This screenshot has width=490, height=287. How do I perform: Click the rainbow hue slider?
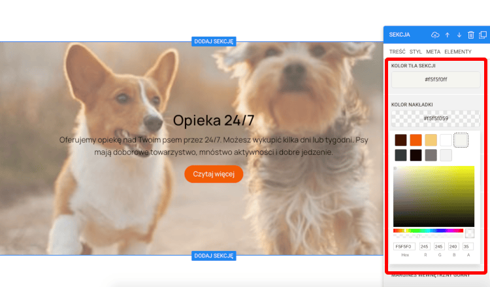point(428,231)
